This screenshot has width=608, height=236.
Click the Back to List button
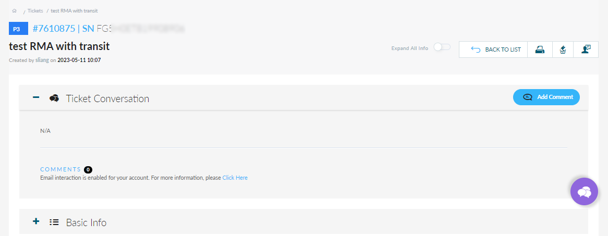pos(494,49)
